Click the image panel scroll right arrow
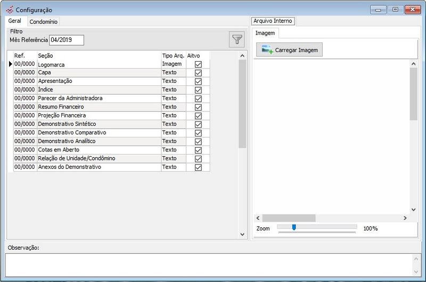Screen dimensions: 426x282 point(405,218)
